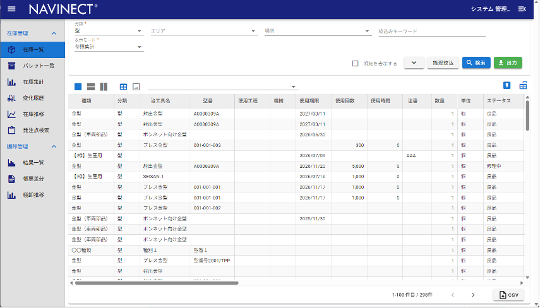Screen dimensions: 557x308
Task: Click the blue tag icon above the table
Action: coord(507,85)
